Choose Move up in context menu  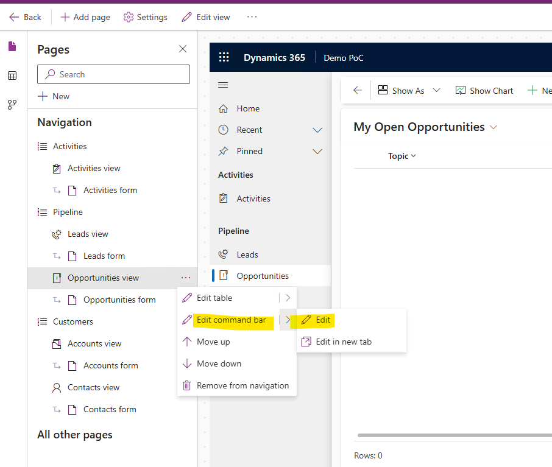tap(237, 342)
